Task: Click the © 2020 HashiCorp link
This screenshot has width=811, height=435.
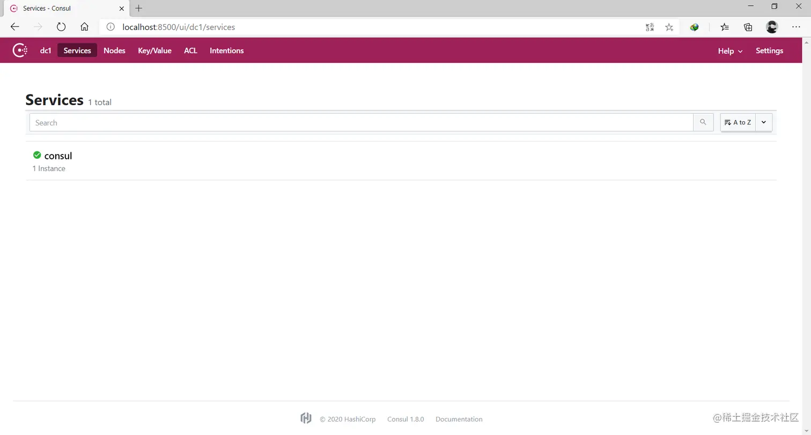Action: 348,419
